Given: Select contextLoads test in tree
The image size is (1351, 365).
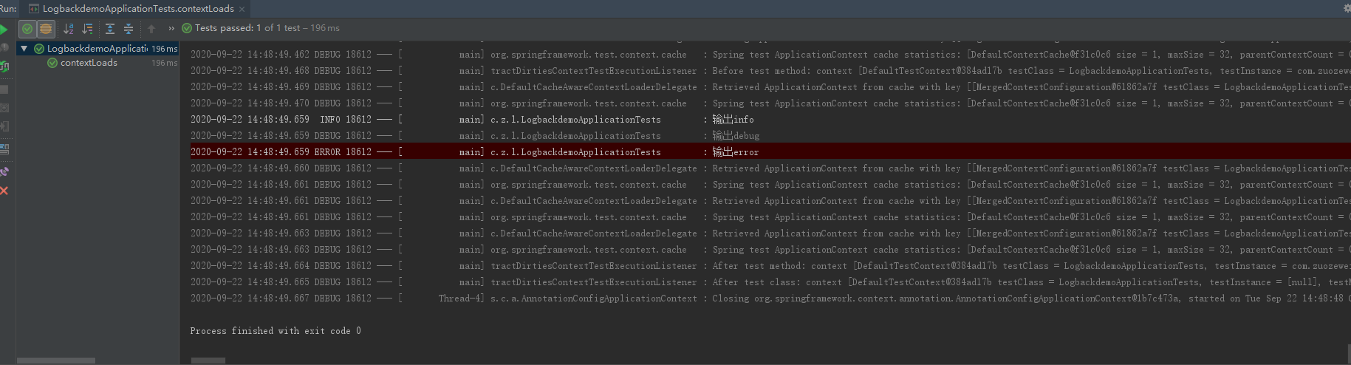Looking at the screenshot, I should pos(89,63).
